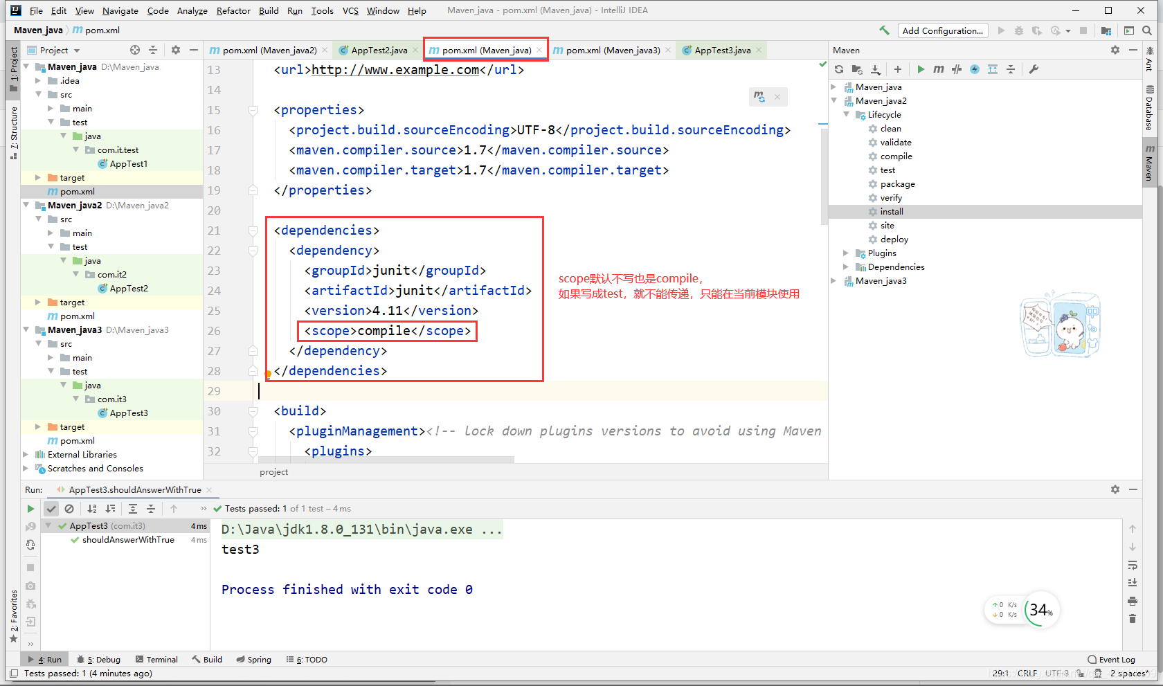Load Maven changes floating icon in editor
This screenshot has height=686, width=1163.
point(759,97)
